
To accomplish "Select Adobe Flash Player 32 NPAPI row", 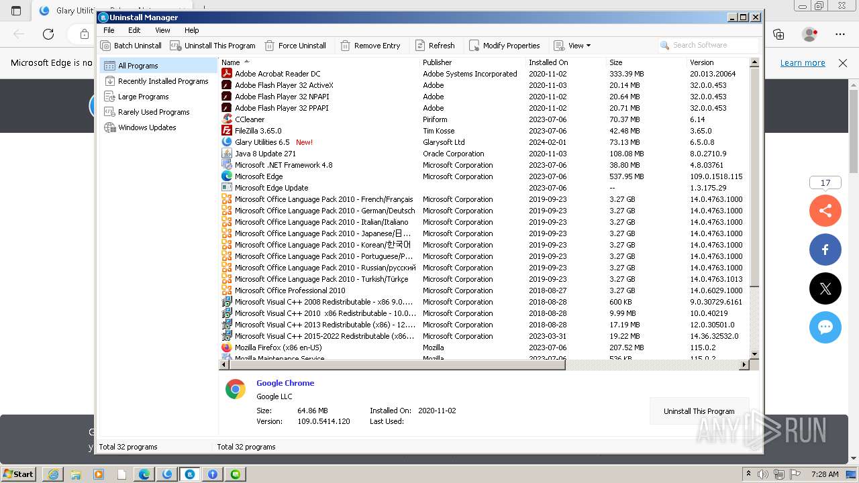I will point(484,97).
